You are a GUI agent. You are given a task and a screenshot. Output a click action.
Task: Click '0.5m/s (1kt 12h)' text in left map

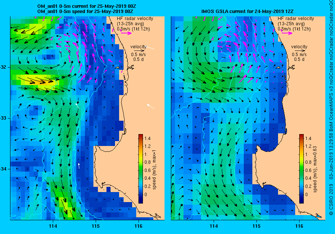133,29
